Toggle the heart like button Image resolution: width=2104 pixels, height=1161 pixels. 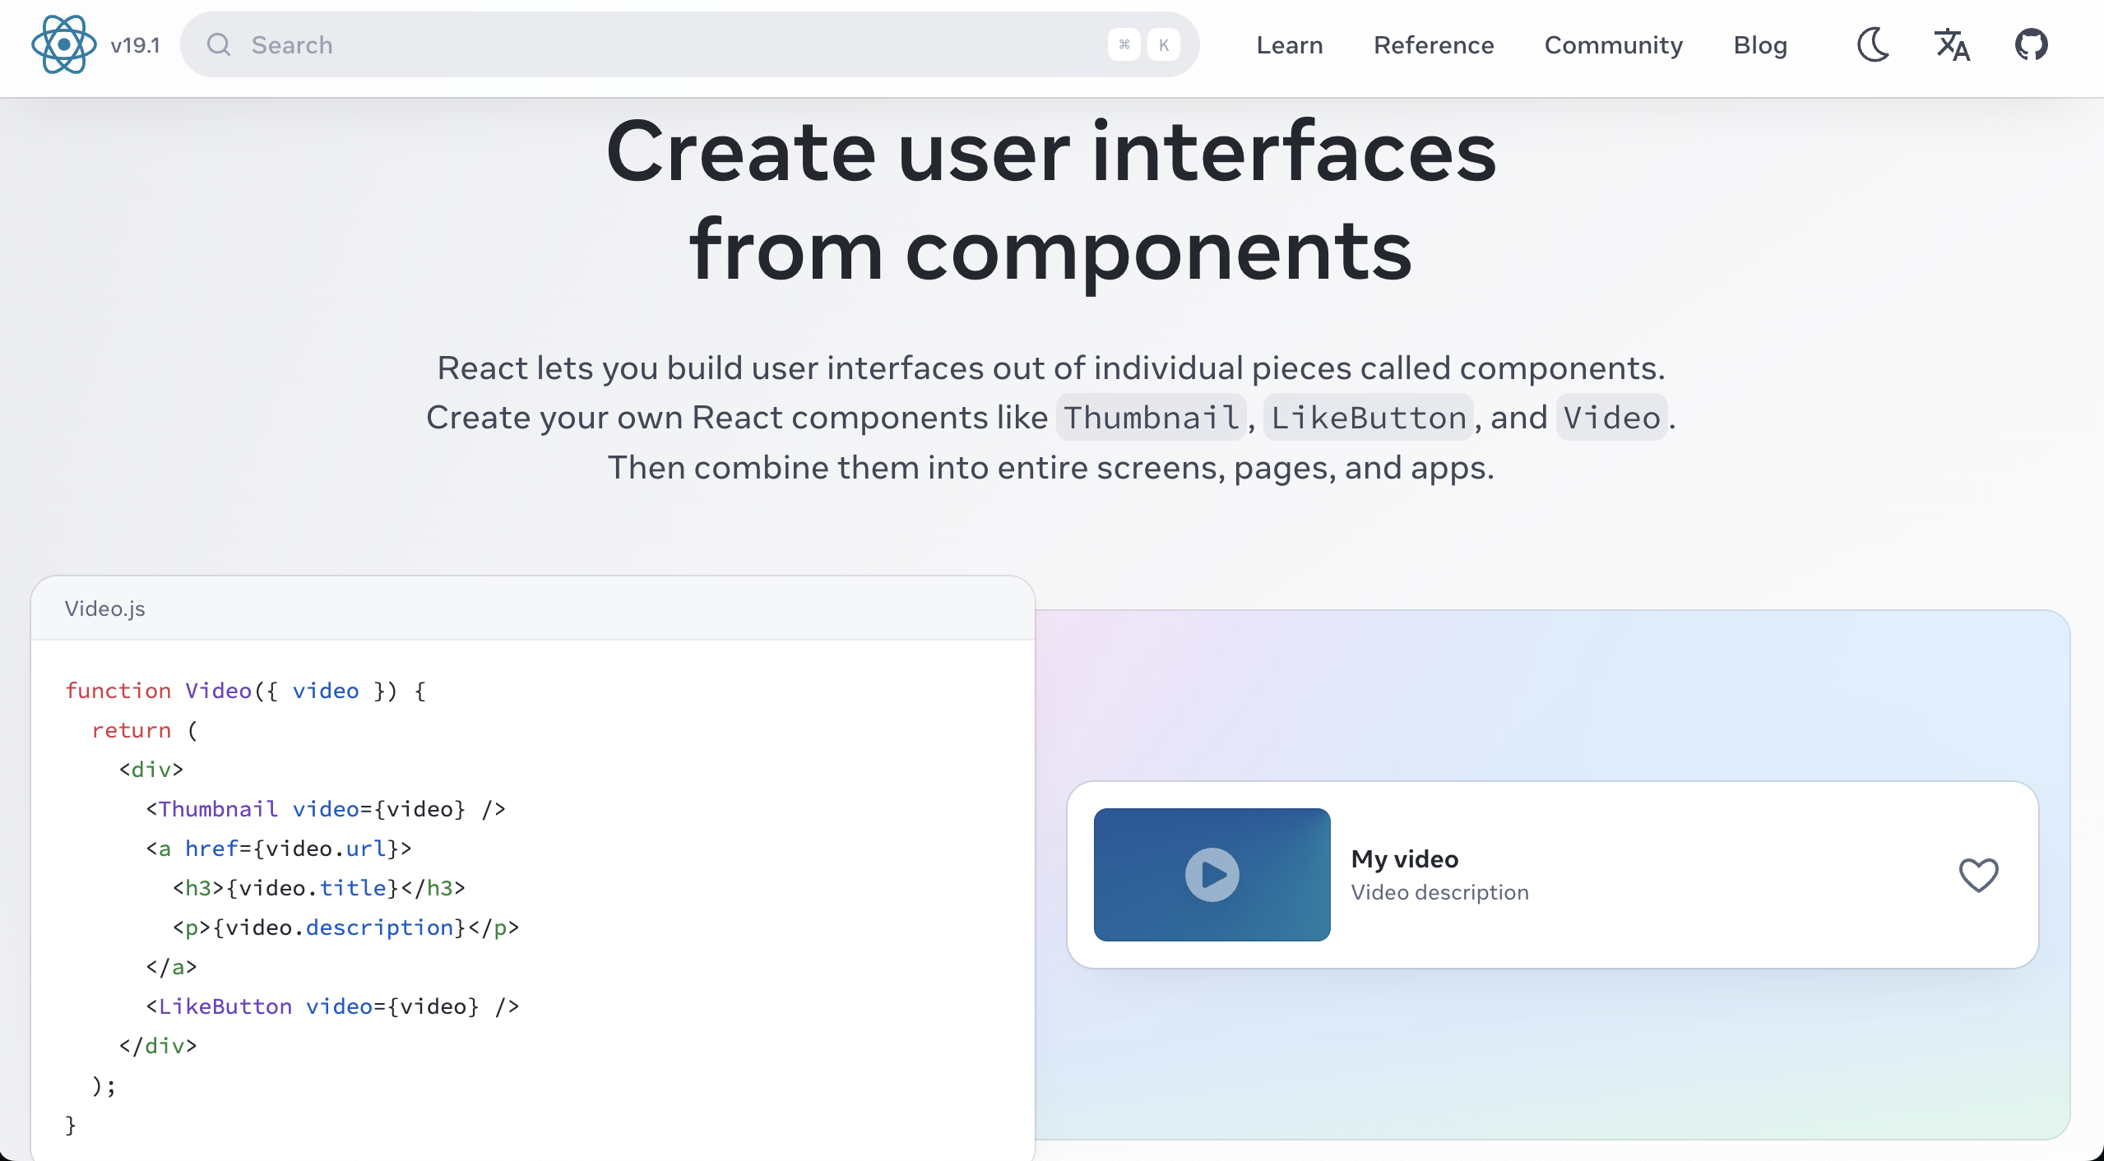(x=1978, y=875)
